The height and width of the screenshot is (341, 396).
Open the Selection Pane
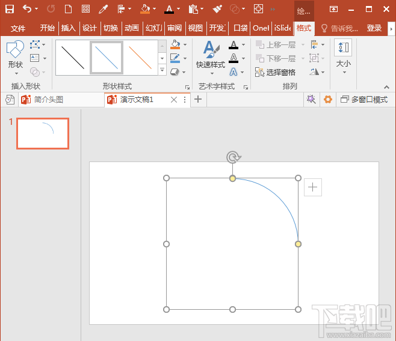coord(275,72)
